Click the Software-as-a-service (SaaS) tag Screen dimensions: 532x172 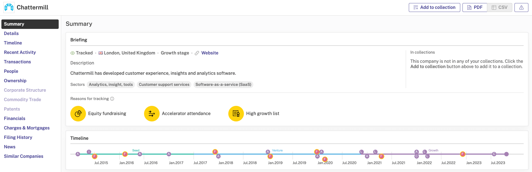click(223, 85)
